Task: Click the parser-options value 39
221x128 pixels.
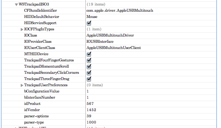Action: (89, 116)
